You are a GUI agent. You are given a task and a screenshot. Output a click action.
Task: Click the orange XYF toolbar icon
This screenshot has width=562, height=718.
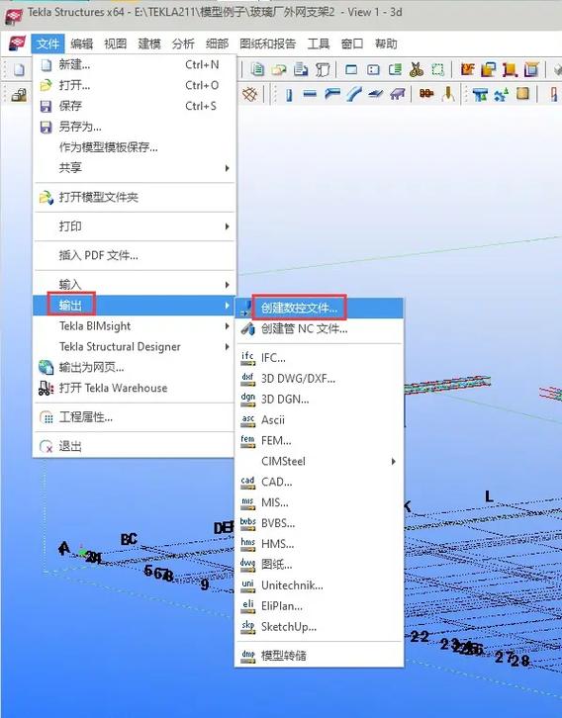click(467, 69)
